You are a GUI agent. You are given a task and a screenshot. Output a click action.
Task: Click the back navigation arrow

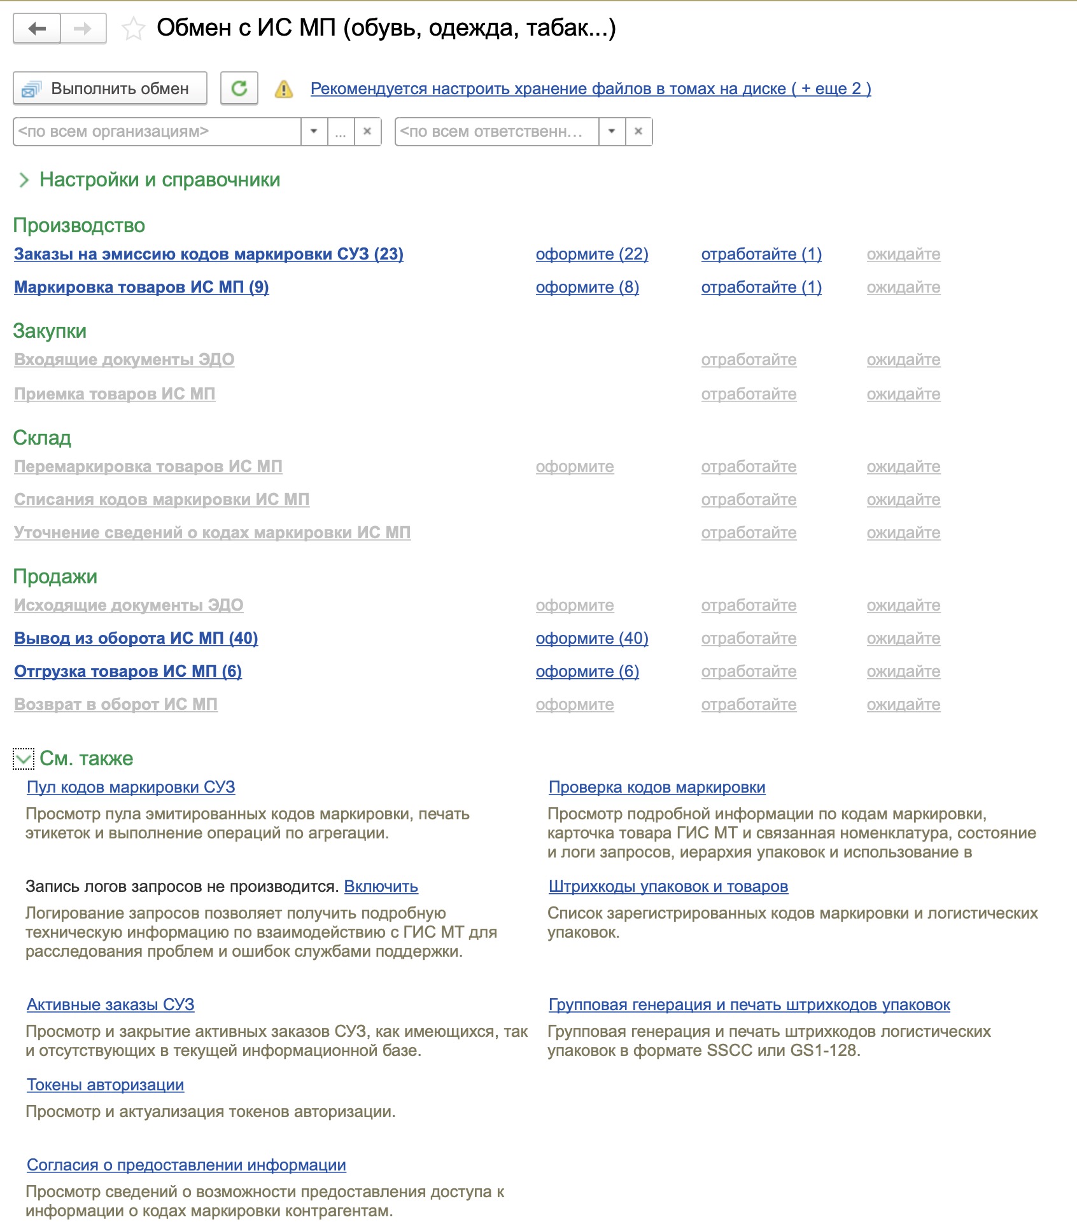(x=37, y=29)
